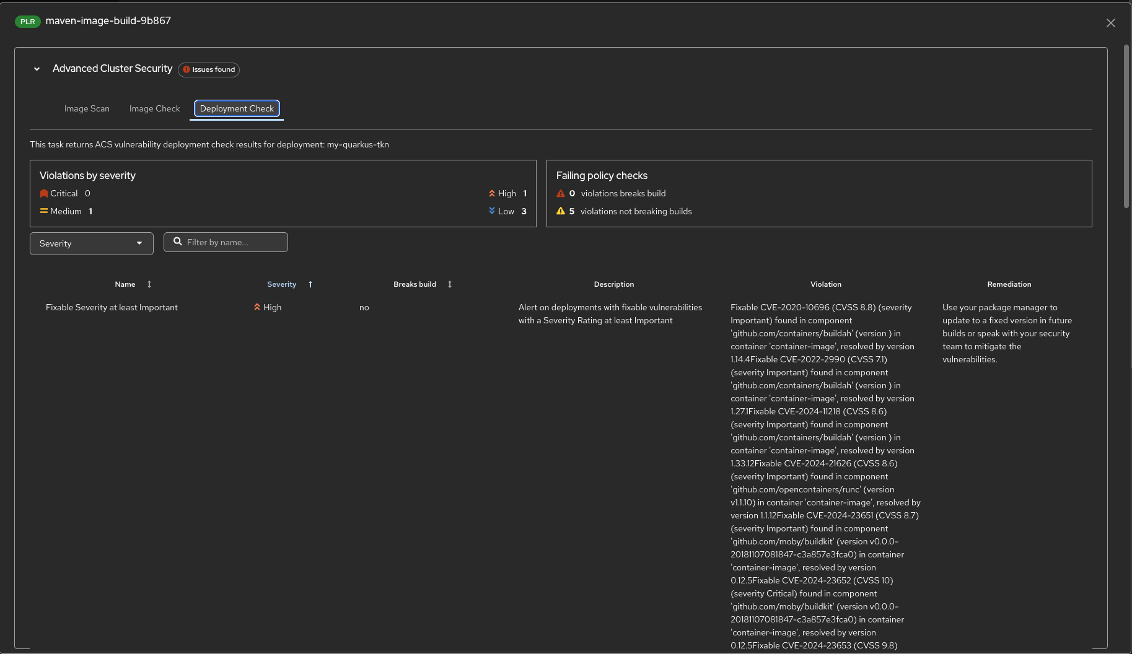Click the red violations breaks build warning icon
Viewport: 1132px width, 654px height.
[561, 194]
